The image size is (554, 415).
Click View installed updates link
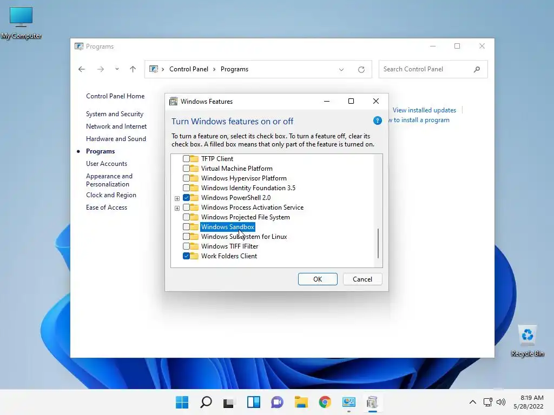tap(424, 110)
